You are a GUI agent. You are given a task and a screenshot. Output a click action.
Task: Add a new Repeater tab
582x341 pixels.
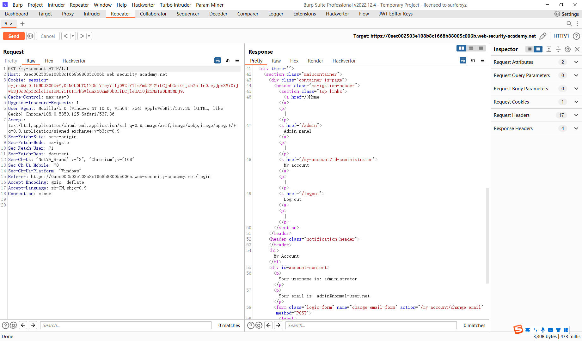point(22,24)
